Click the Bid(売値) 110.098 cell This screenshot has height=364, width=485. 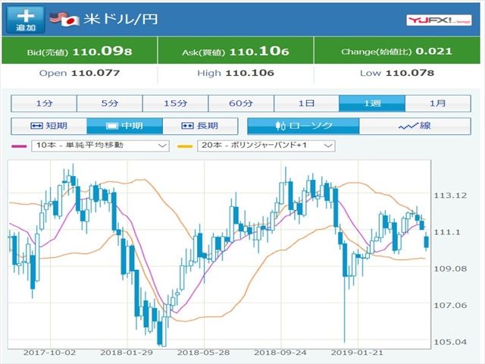coord(80,51)
